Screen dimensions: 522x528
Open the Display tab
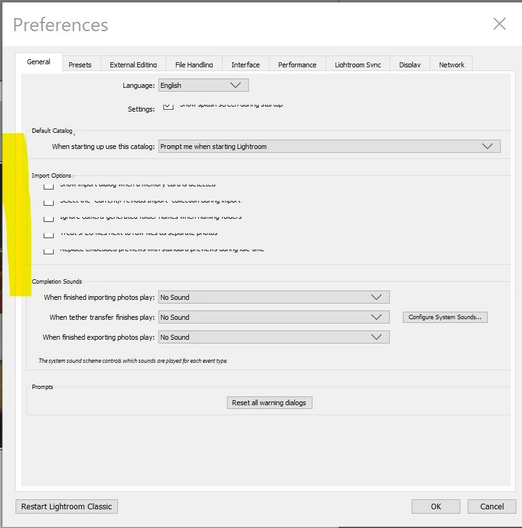pos(410,65)
